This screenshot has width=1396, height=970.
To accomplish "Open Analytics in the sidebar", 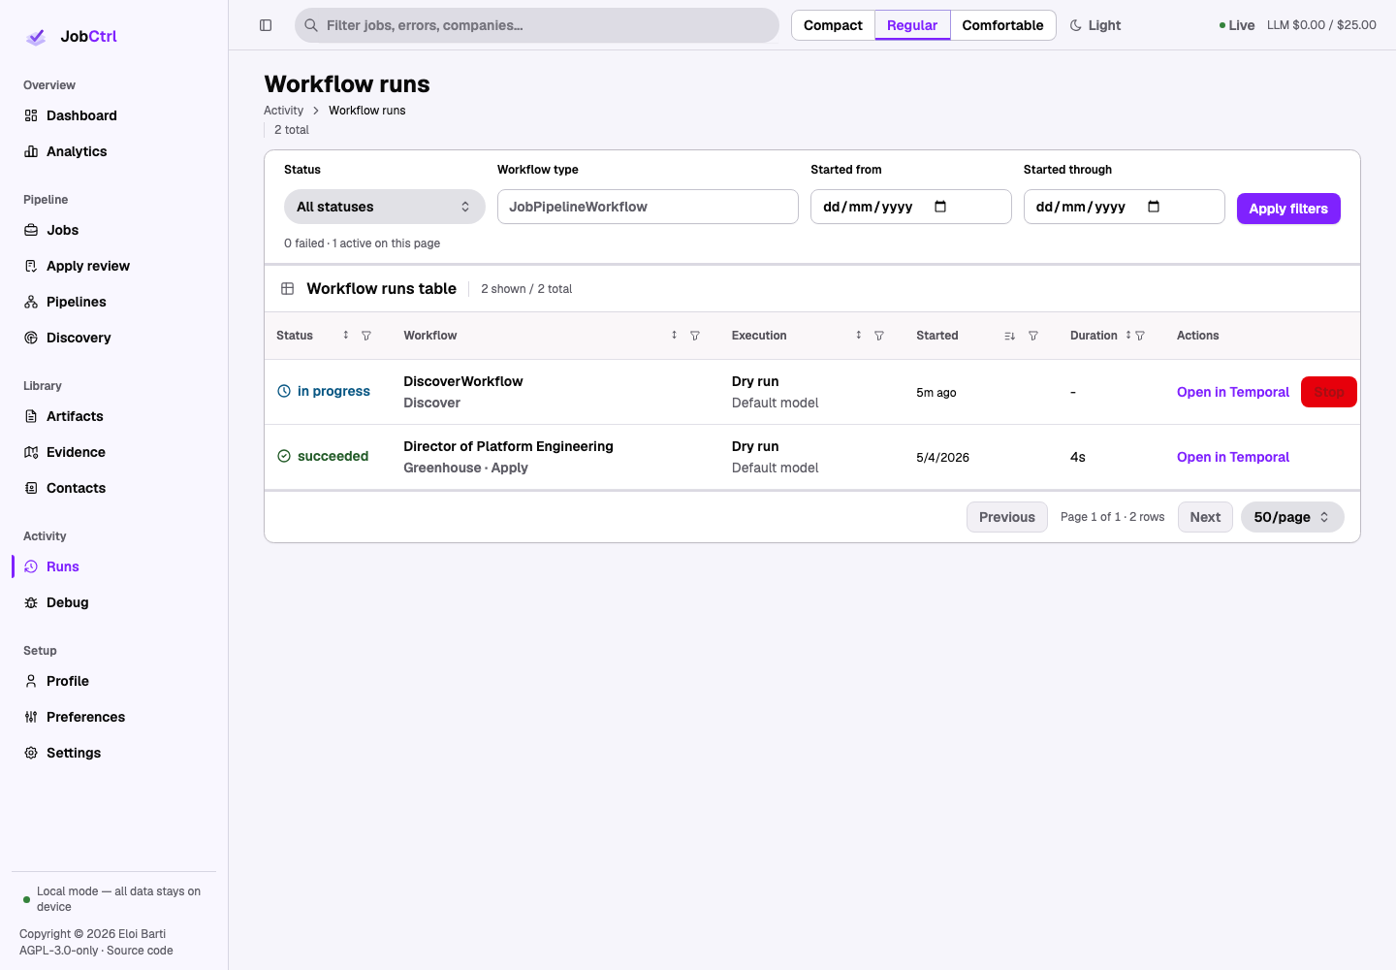I will tap(114, 151).
